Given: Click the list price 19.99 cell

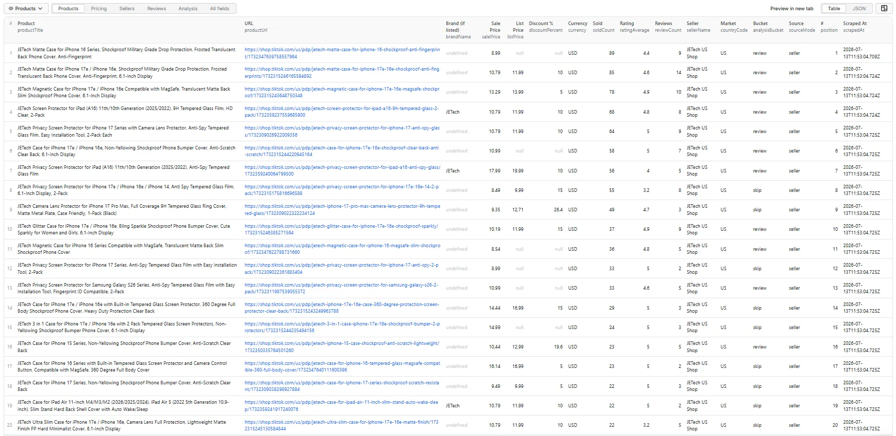Looking at the screenshot, I should click(x=518, y=170).
